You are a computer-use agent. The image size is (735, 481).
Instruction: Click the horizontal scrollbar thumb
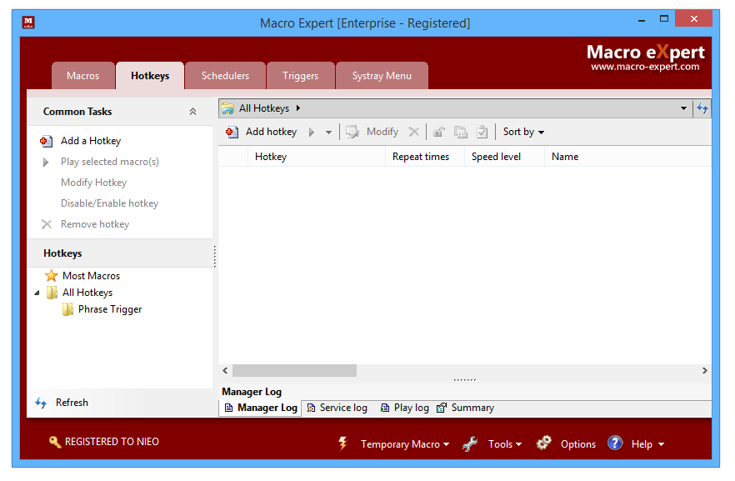pyautogui.click(x=294, y=371)
